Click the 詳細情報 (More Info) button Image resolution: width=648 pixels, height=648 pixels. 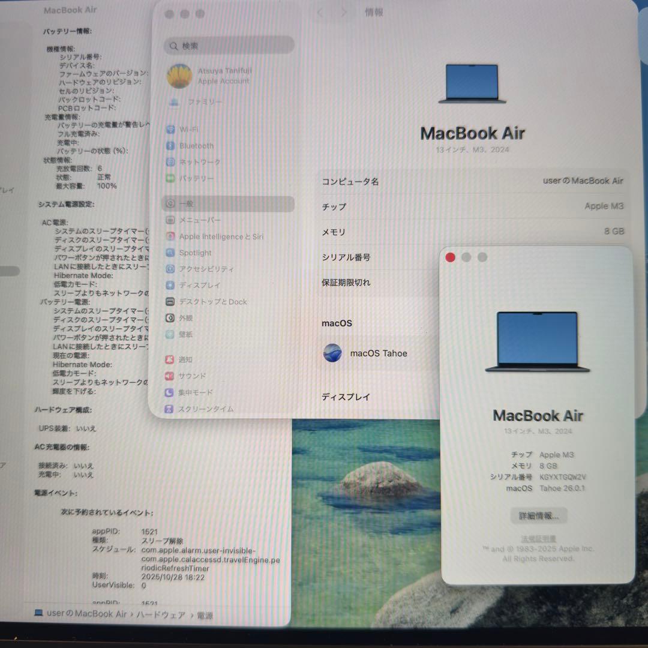point(538,515)
